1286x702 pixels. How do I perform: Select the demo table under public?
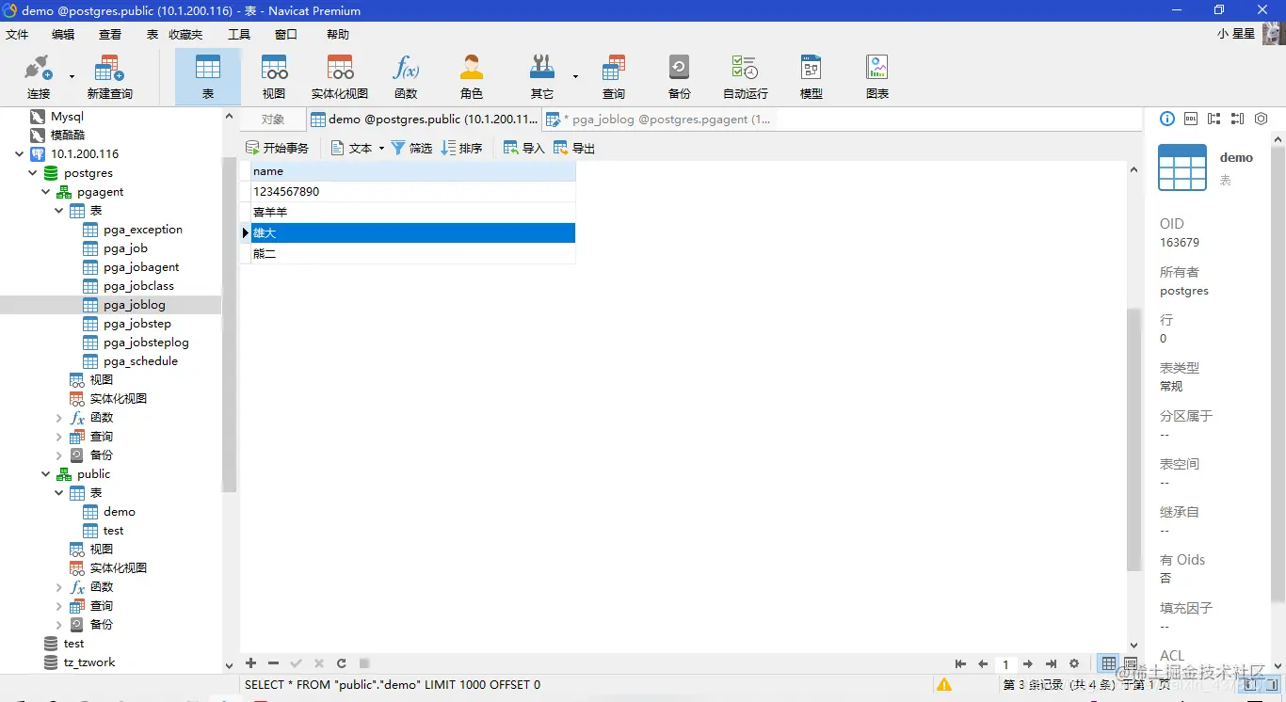point(120,512)
